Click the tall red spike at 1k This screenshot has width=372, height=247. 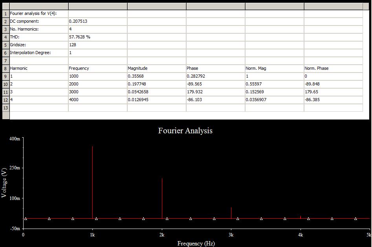[x=92, y=180]
